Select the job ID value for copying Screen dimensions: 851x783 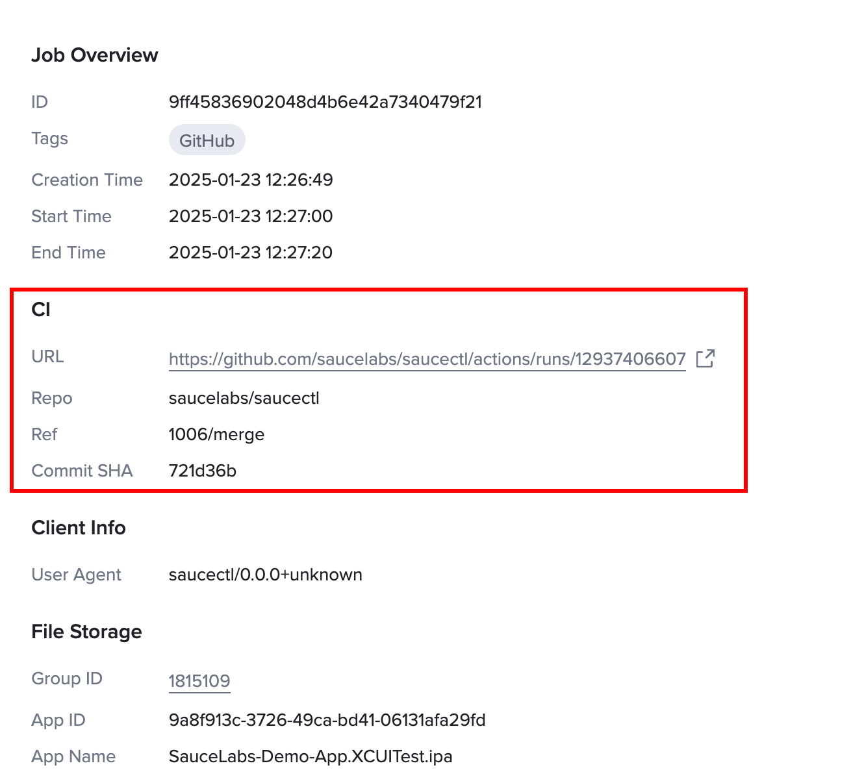click(325, 102)
